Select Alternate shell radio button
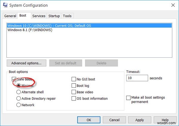The height and width of the screenshot is (126, 179). click(19, 92)
